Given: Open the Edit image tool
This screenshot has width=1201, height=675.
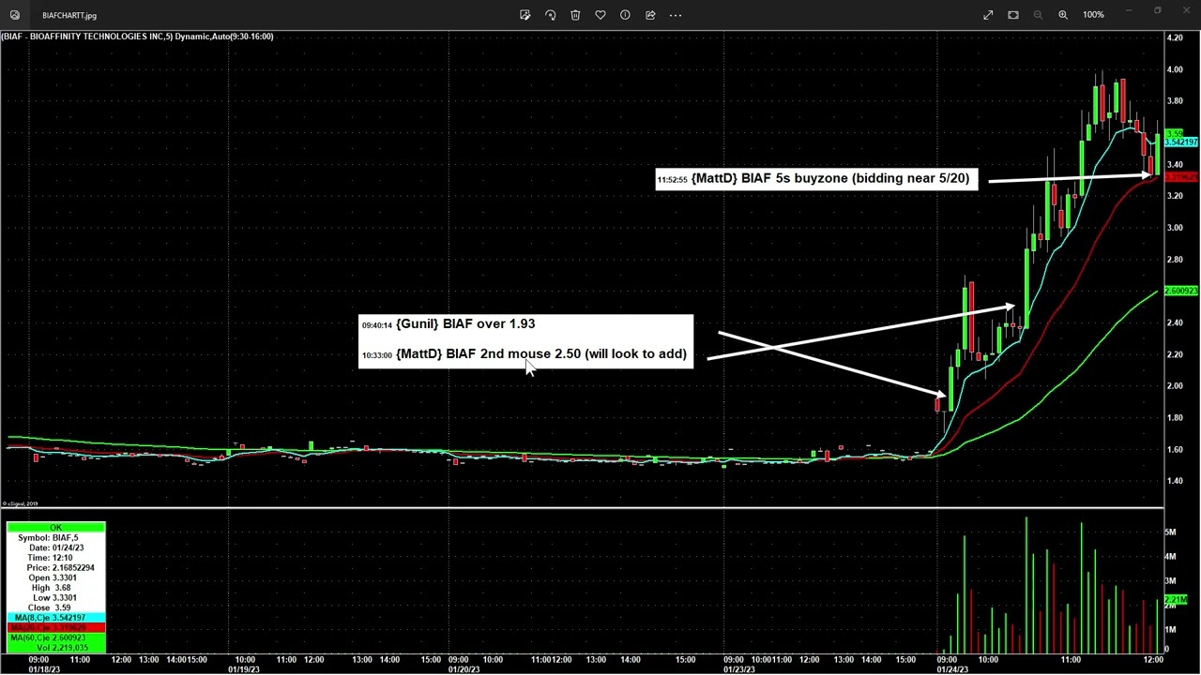Looking at the screenshot, I should coord(525,15).
